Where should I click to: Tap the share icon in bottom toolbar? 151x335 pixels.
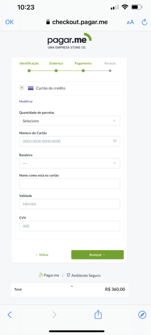pos(98,314)
